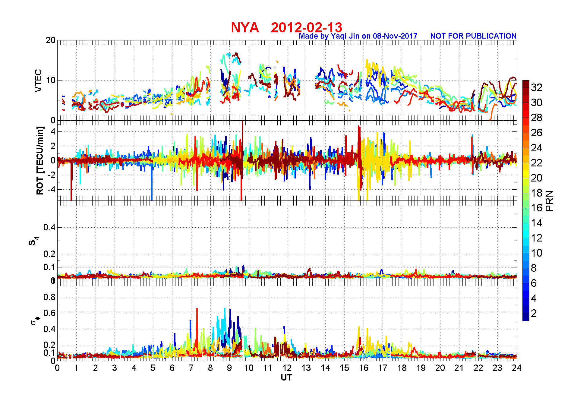The height and width of the screenshot is (401, 574).
Task: Click the colorbar tick label 16
Action: pyautogui.click(x=537, y=208)
